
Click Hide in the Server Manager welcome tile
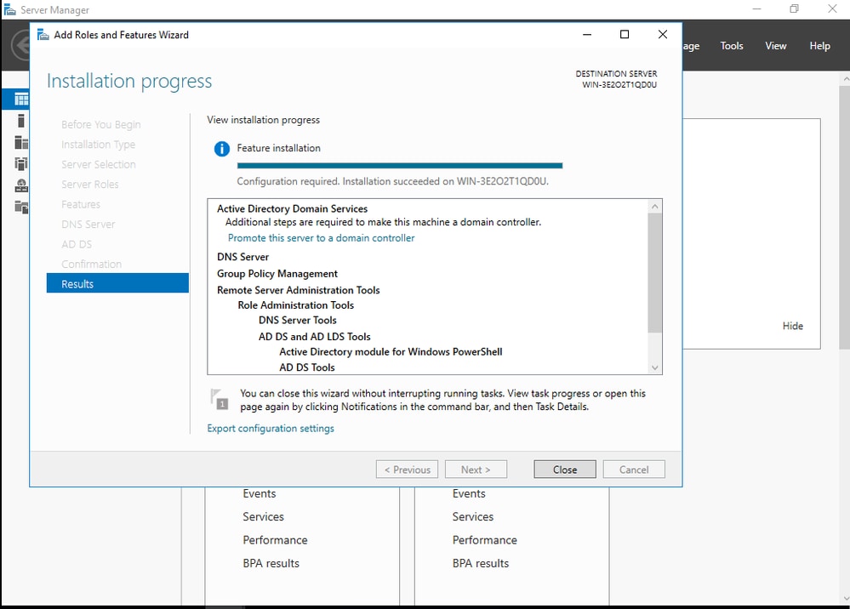pos(792,326)
